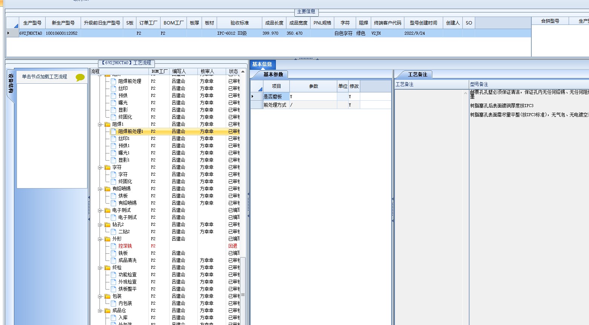Sort by 生产型号 column header

[x=32, y=23]
